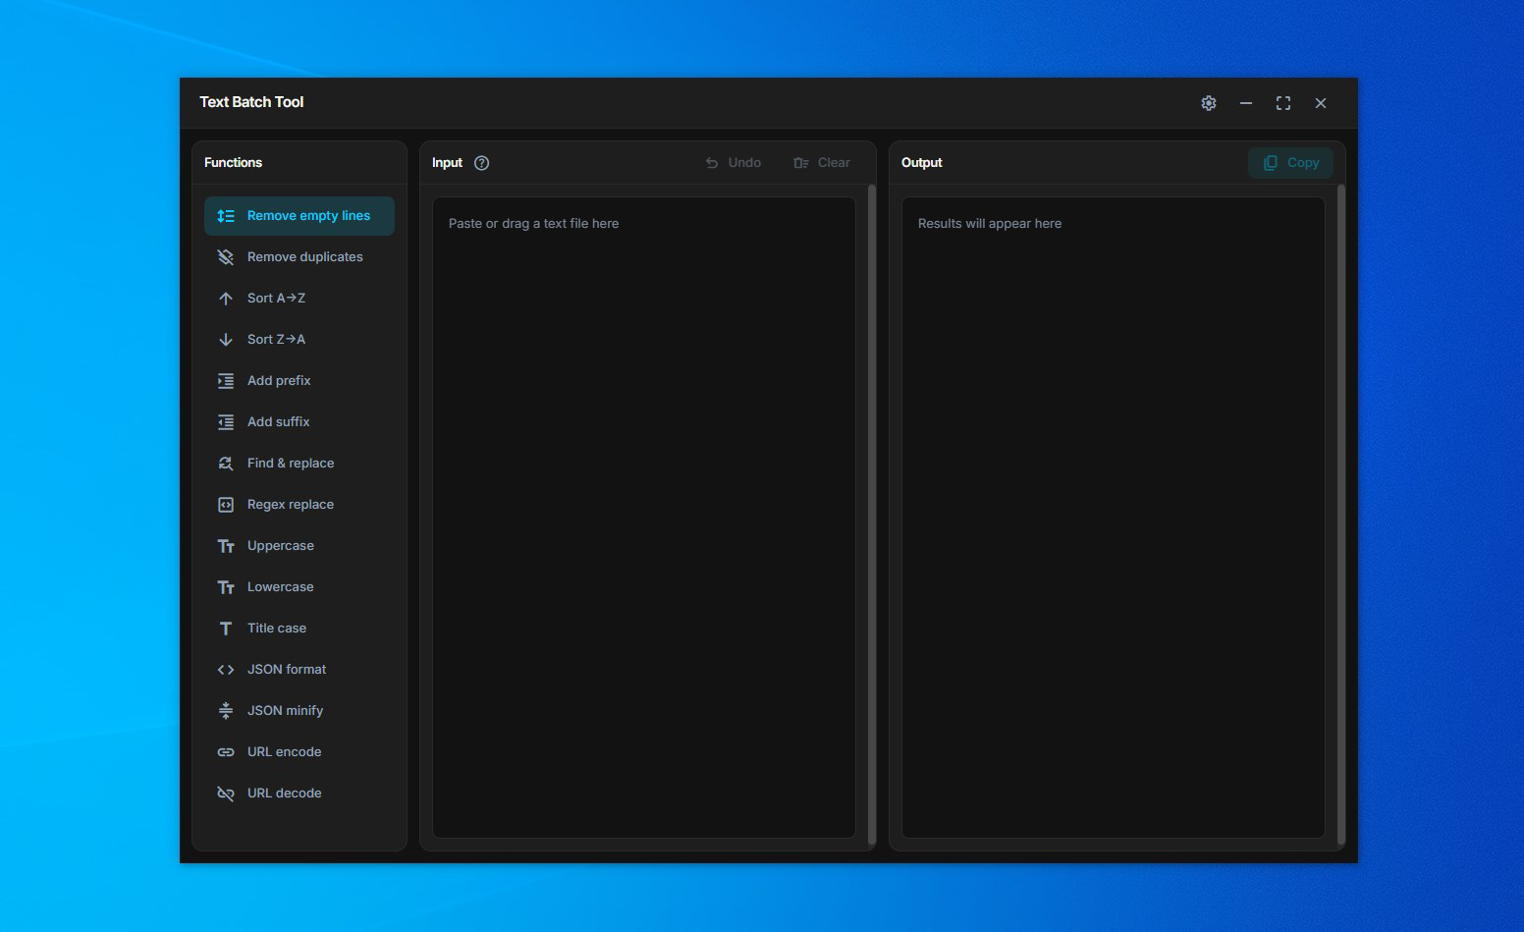Maximize the Text Batch Tool window
The width and height of the screenshot is (1524, 932).
point(1283,103)
